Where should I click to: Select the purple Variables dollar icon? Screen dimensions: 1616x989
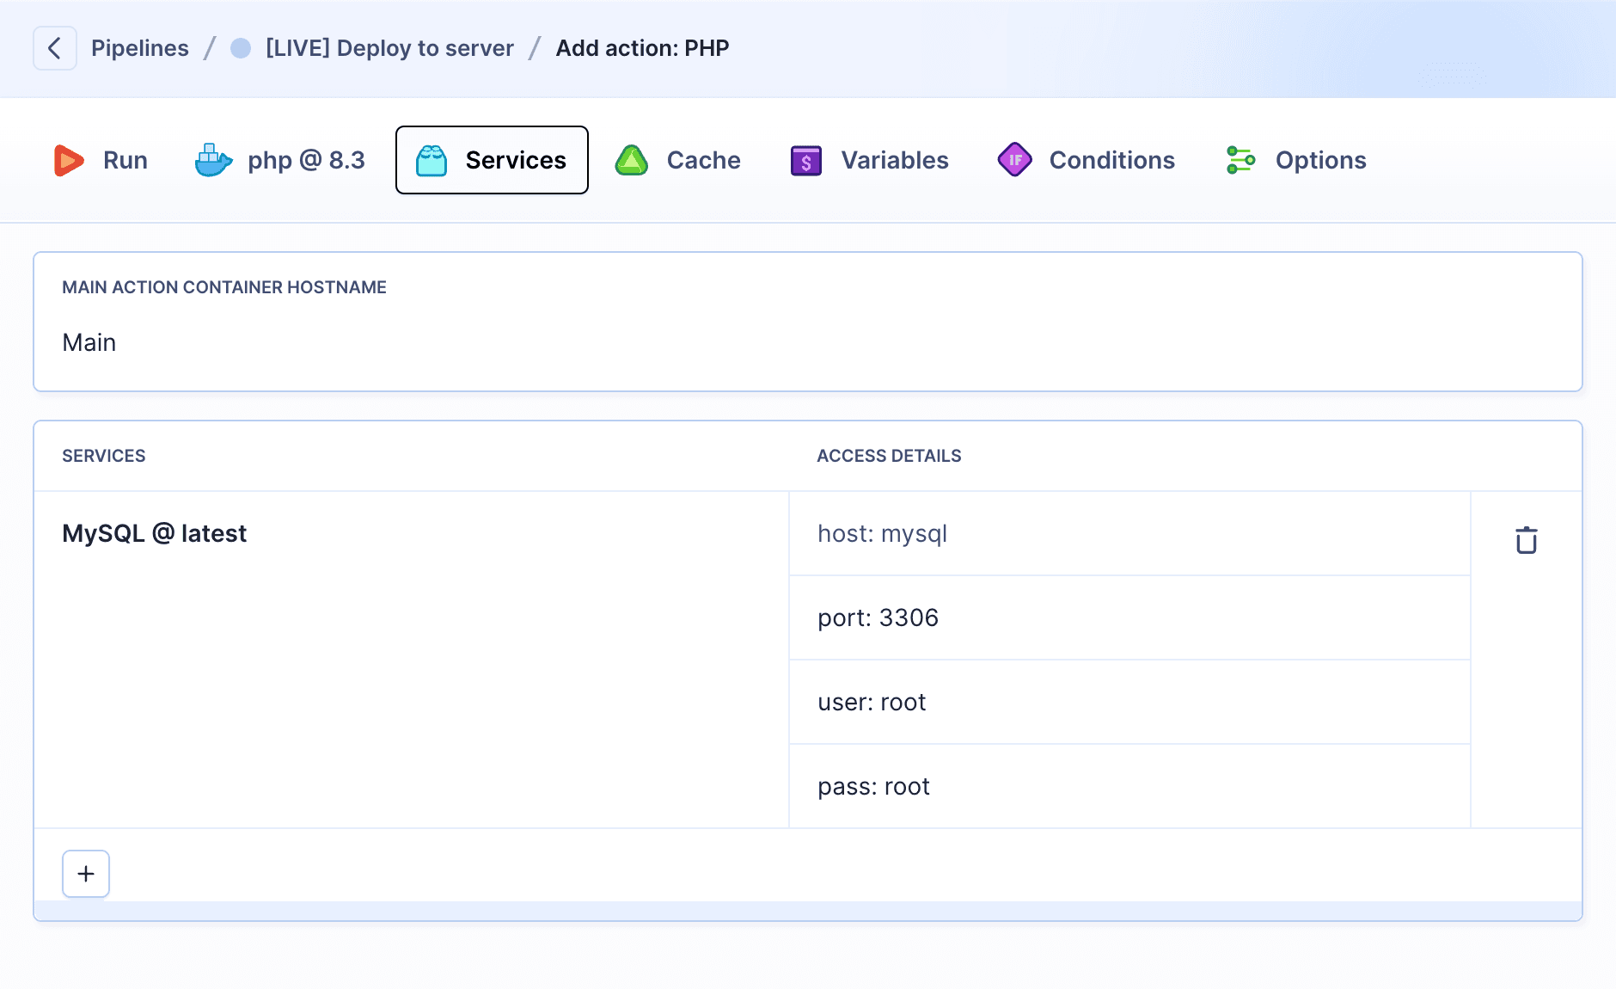[804, 160]
